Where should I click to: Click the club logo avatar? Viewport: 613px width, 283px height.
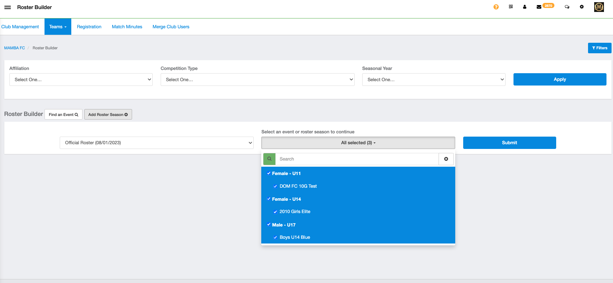[599, 7]
